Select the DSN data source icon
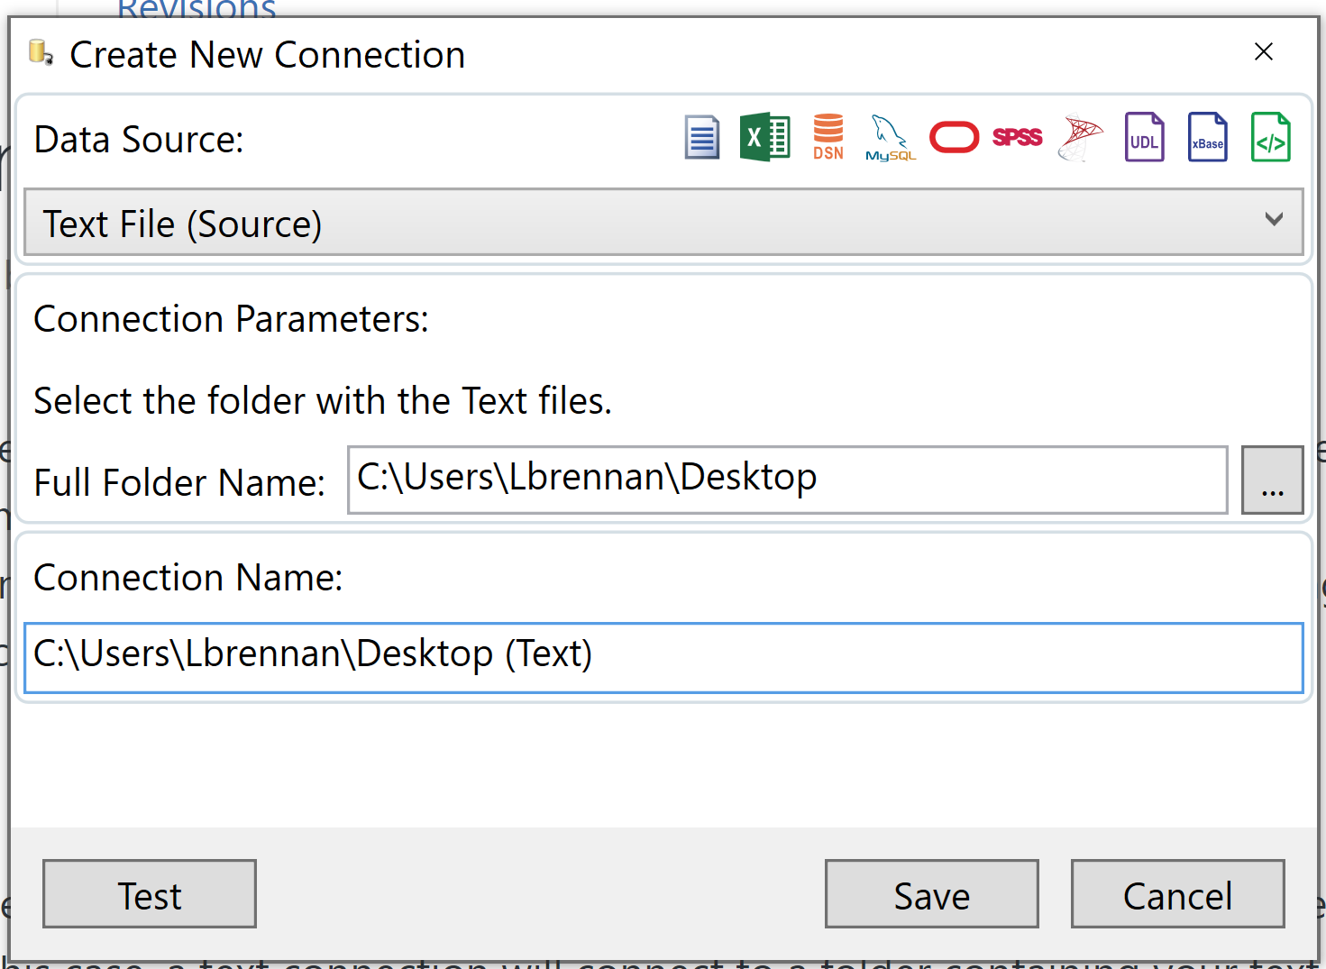The height and width of the screenshot is (969, 1326). pos(828,136)
